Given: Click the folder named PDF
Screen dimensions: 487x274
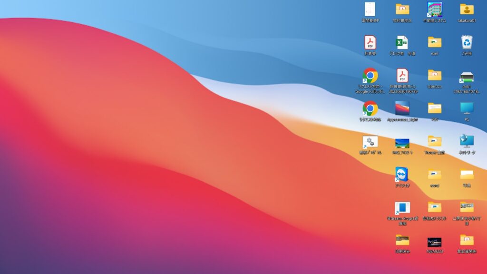Looking at the screenshot, I should (x=434, y=108).
